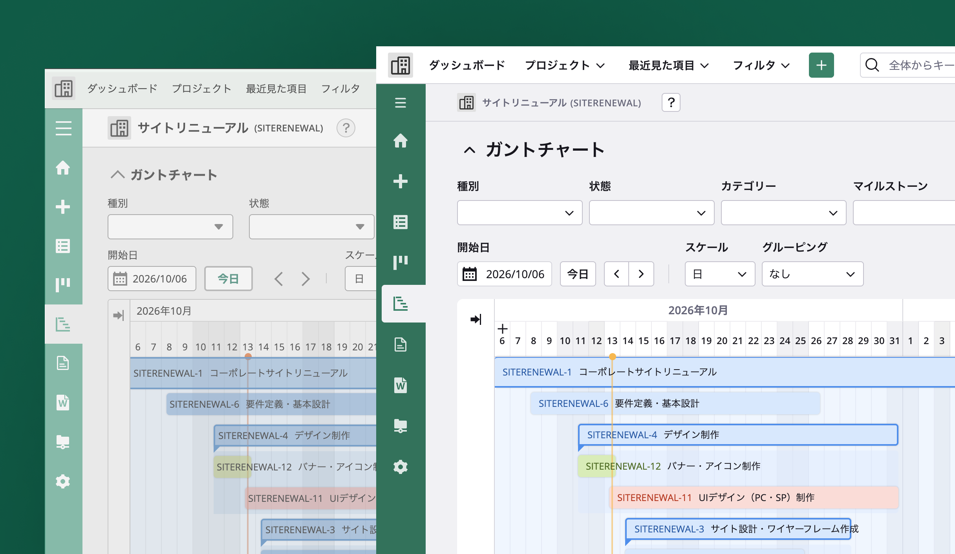This screenshot has height=554, width=955.
Task: Click the 今日 button in right panel
Action: (x=578, y=274)
